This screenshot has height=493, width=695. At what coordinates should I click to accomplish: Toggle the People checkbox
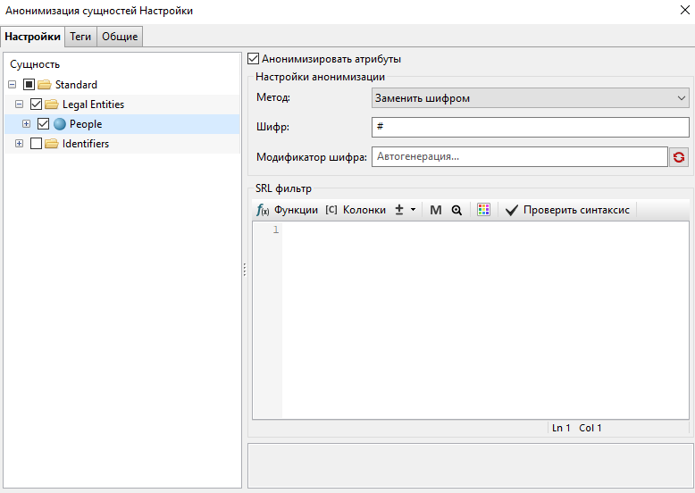pos(43,124)
